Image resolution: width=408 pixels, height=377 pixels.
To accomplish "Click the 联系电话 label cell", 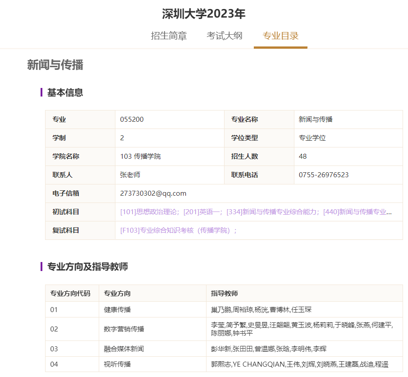I will point(259,175).
